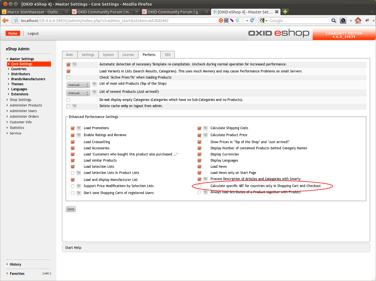Reload the page with the refresh icon
The image size is (376, 281).
(252, 20)
